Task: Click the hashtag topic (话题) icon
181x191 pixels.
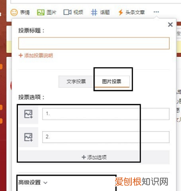Action: click(x=94, y=12)
